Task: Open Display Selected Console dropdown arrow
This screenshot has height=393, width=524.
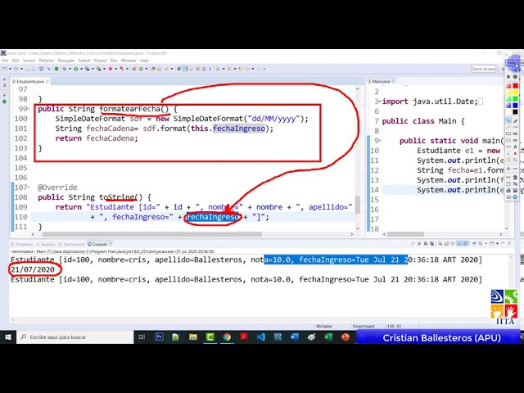Action: click(486, 244)
